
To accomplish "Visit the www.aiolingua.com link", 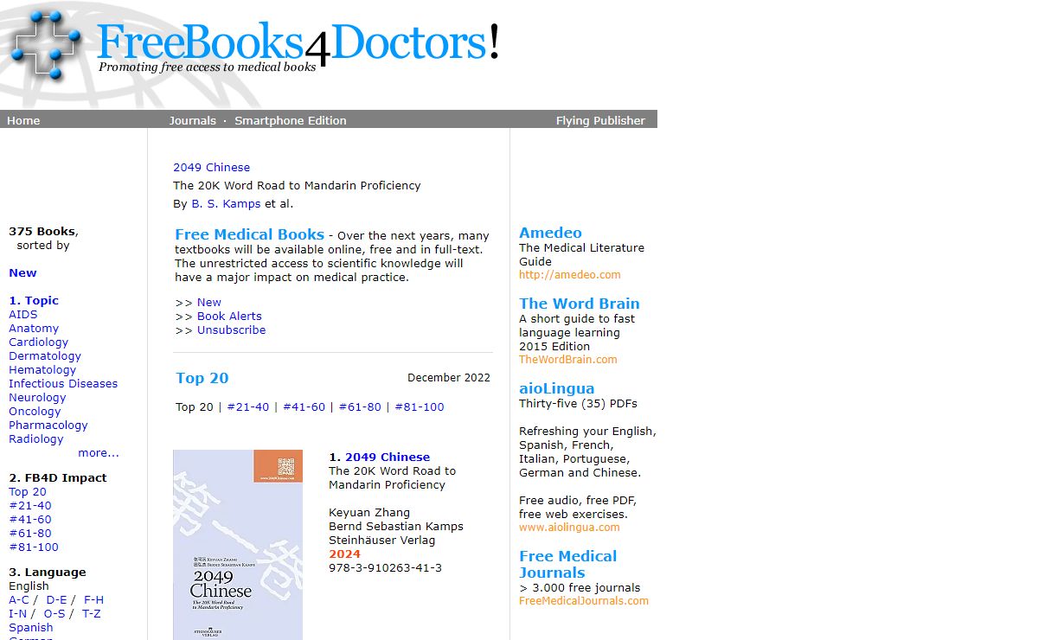I will pos(569,528).
